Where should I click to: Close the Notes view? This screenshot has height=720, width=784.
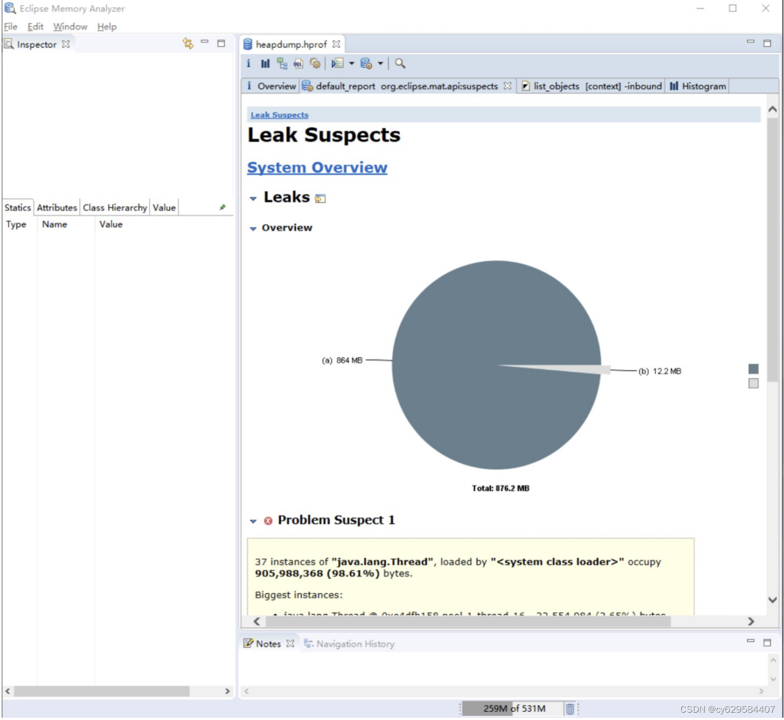290,644
